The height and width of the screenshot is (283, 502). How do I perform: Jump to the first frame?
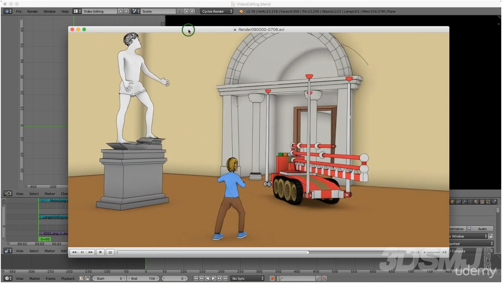[195, 278]
